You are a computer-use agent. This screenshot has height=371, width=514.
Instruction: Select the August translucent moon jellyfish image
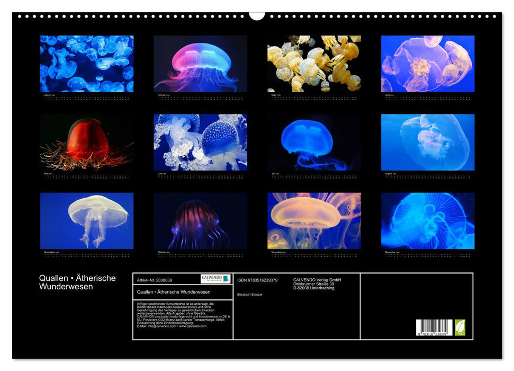pyautogui.click(x=428, y=142)
